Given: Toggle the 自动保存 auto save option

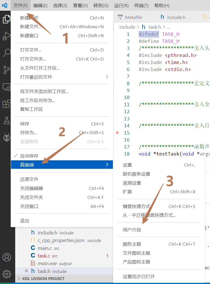Looking at the screenshot, I should [x=62, y=156].
